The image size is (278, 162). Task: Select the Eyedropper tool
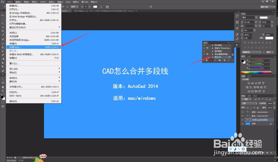(3, 35)
